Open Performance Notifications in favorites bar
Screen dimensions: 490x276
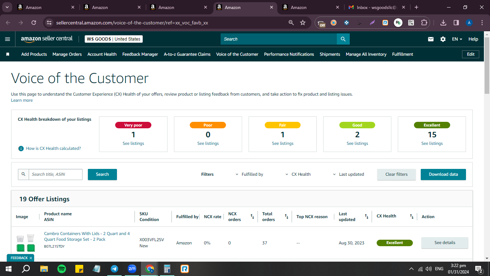click(x=289, y=54)
